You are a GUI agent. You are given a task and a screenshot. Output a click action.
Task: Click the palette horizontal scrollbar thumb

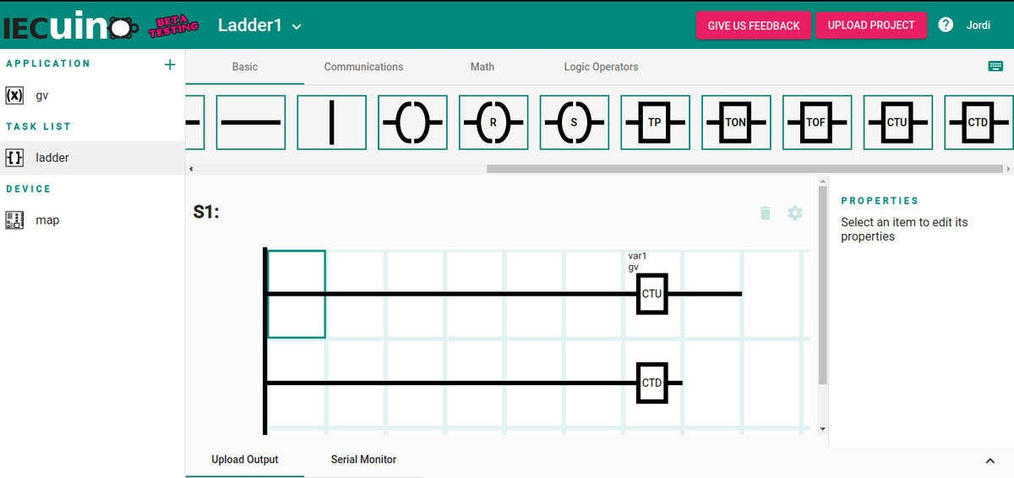[746, 169]
